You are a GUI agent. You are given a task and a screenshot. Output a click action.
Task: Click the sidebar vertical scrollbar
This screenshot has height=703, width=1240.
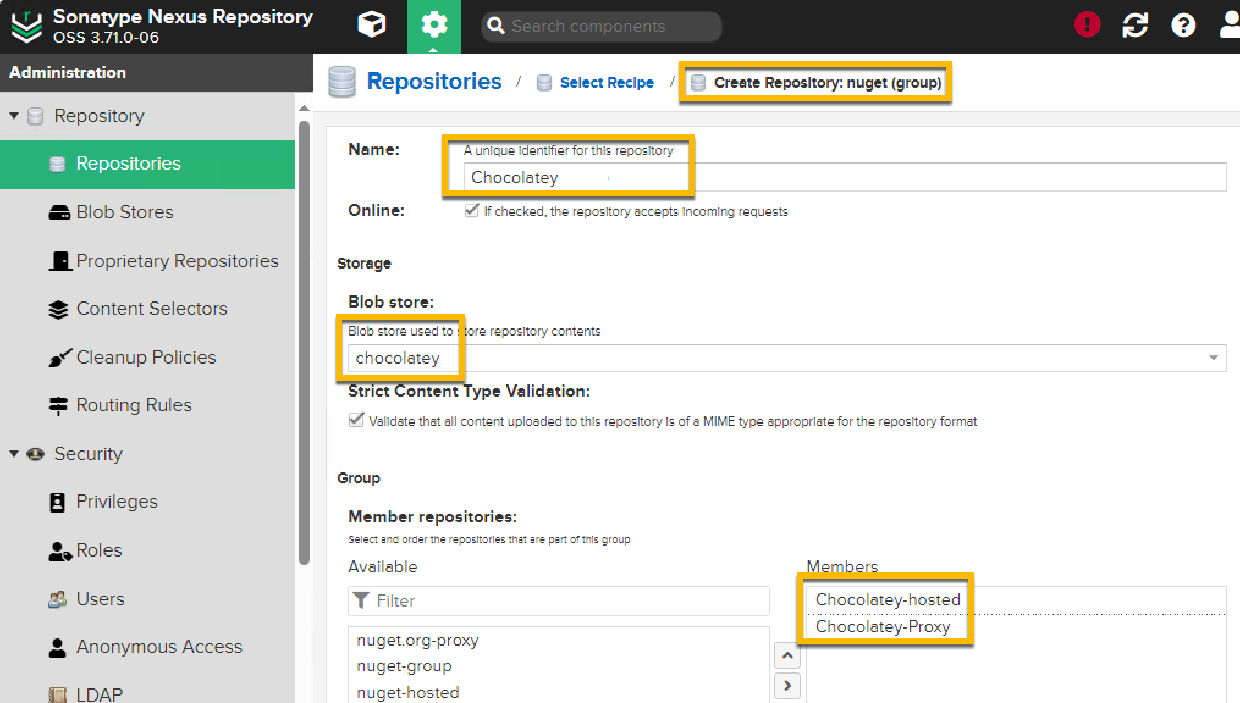pos(304,344)
